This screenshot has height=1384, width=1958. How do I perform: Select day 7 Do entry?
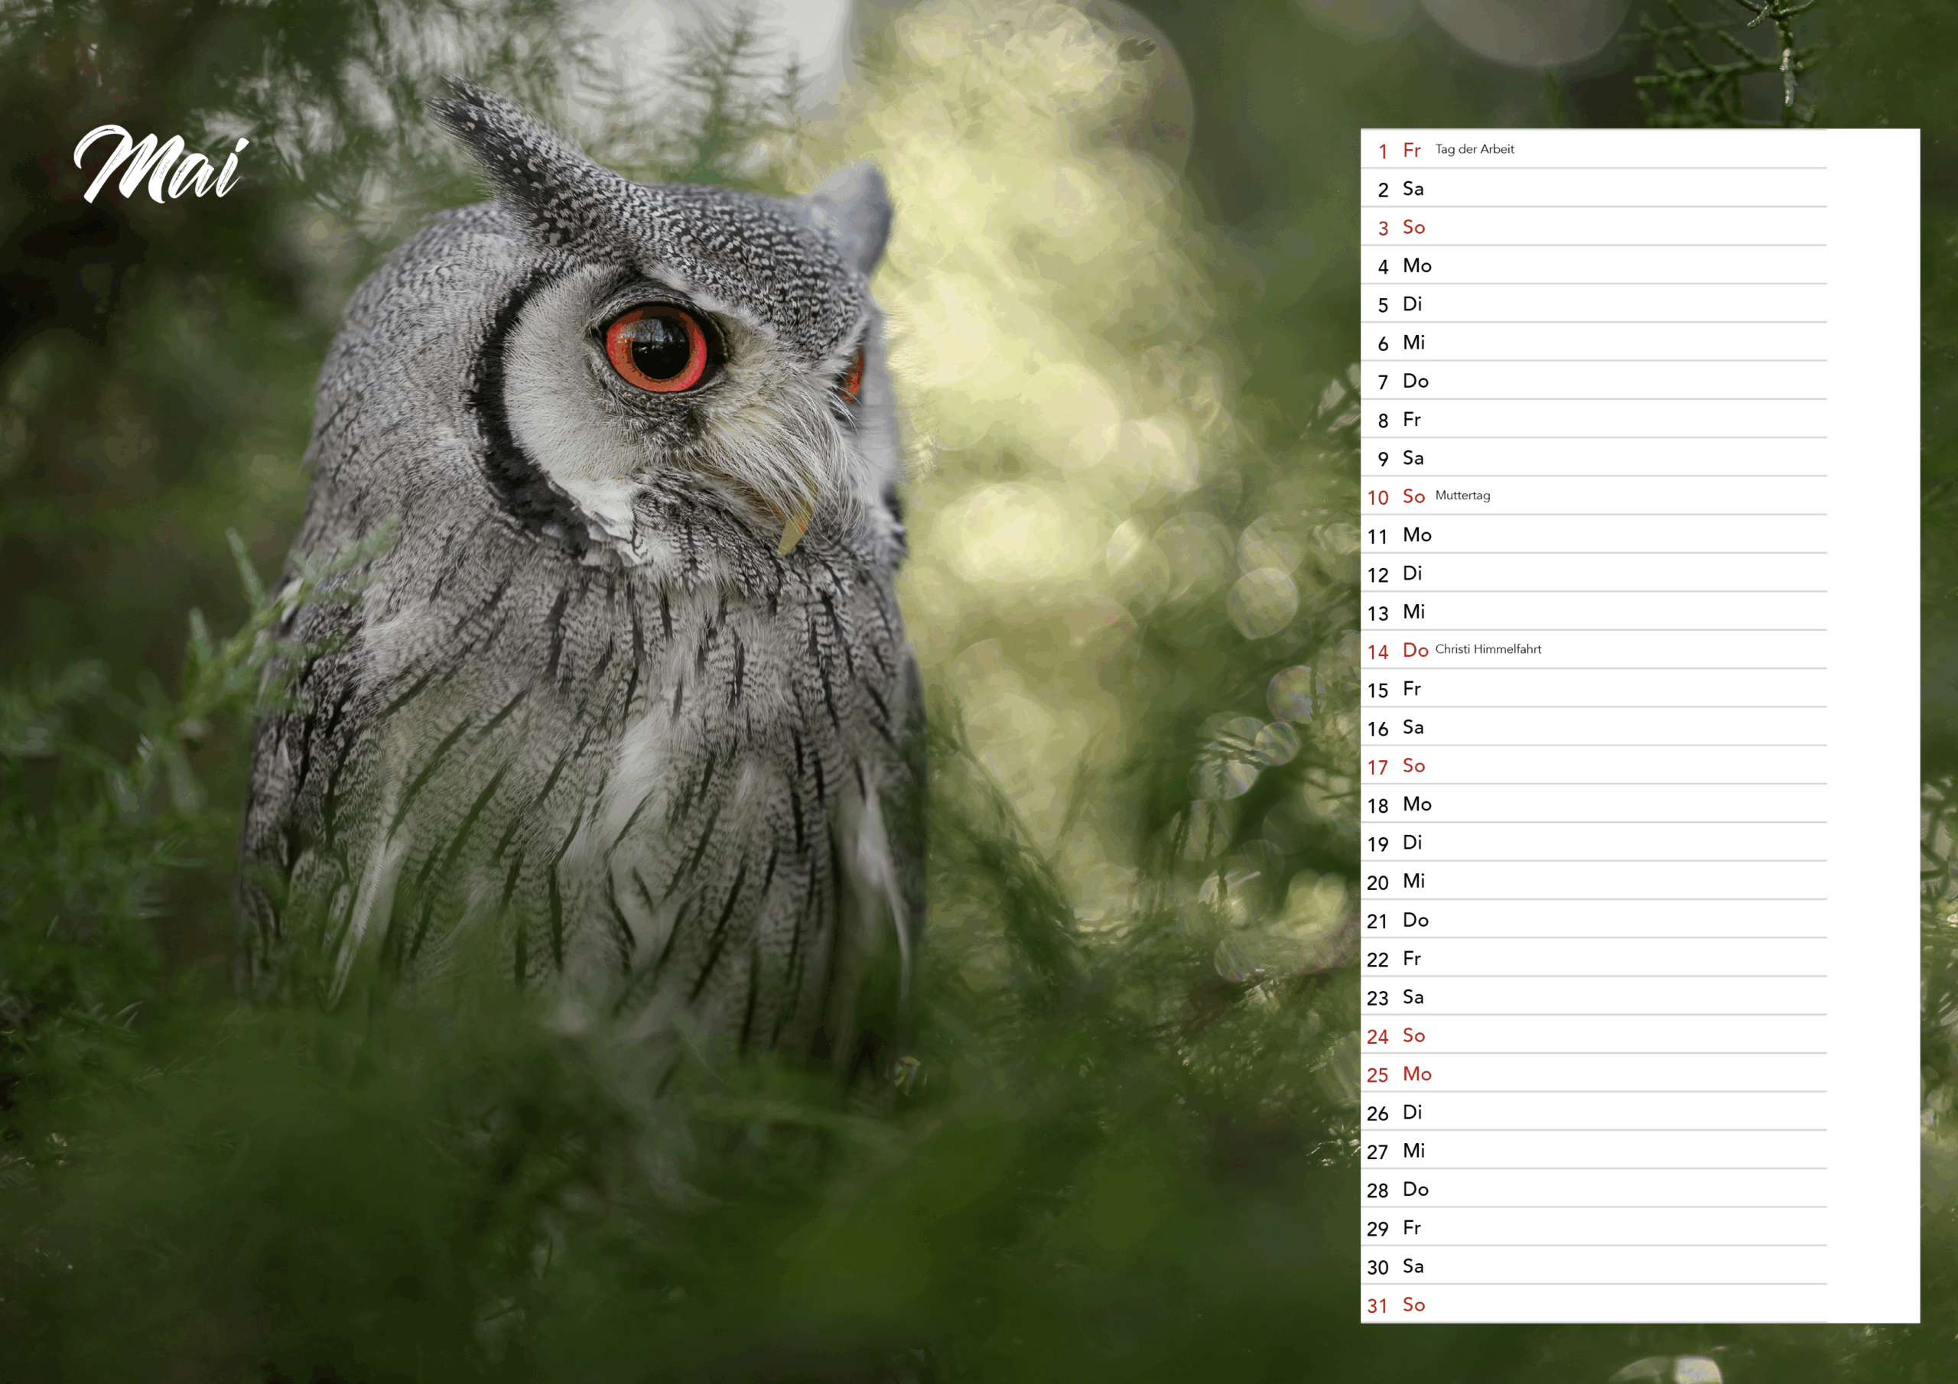pyautogui.click(x=1593, y=382)
